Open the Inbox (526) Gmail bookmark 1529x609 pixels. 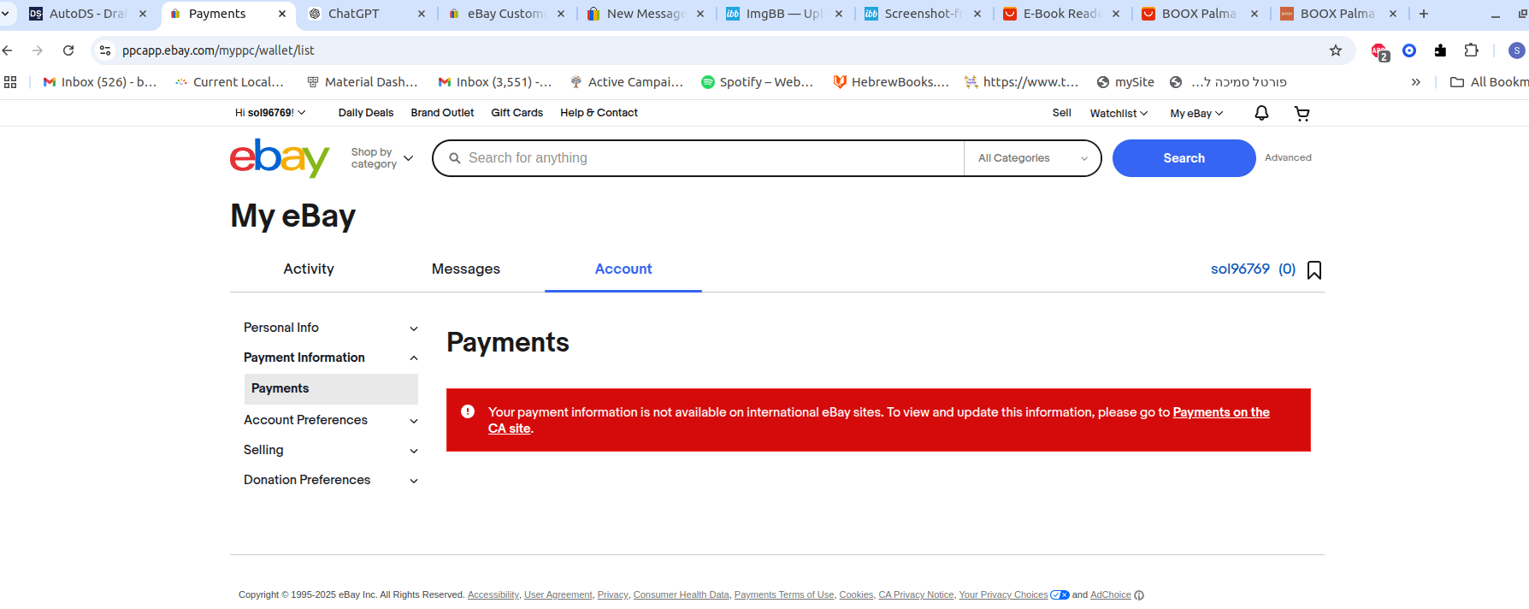point(100,82)
